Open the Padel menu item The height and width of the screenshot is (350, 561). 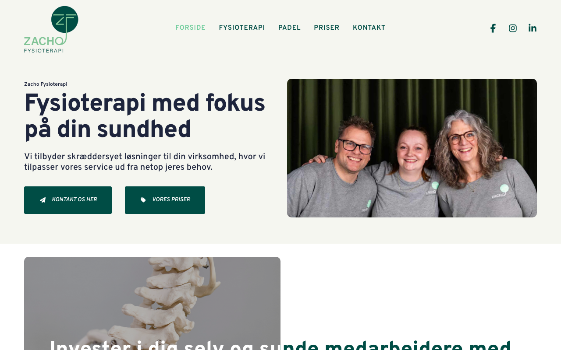[290, 28]
